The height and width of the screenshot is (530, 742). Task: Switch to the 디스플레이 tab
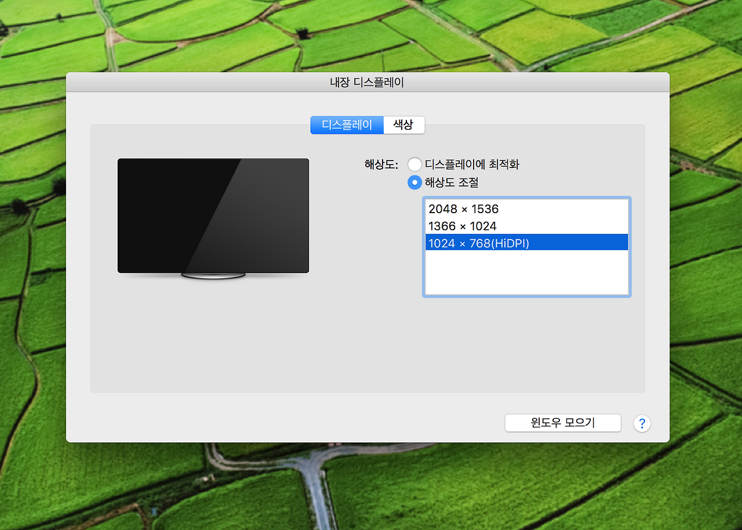[347, 125]
